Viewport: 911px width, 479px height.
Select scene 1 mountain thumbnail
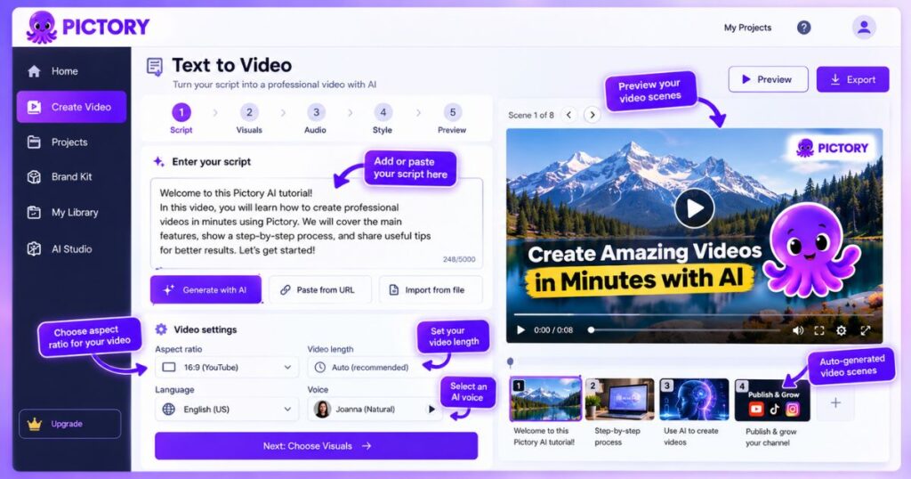[x=545, y=400]
